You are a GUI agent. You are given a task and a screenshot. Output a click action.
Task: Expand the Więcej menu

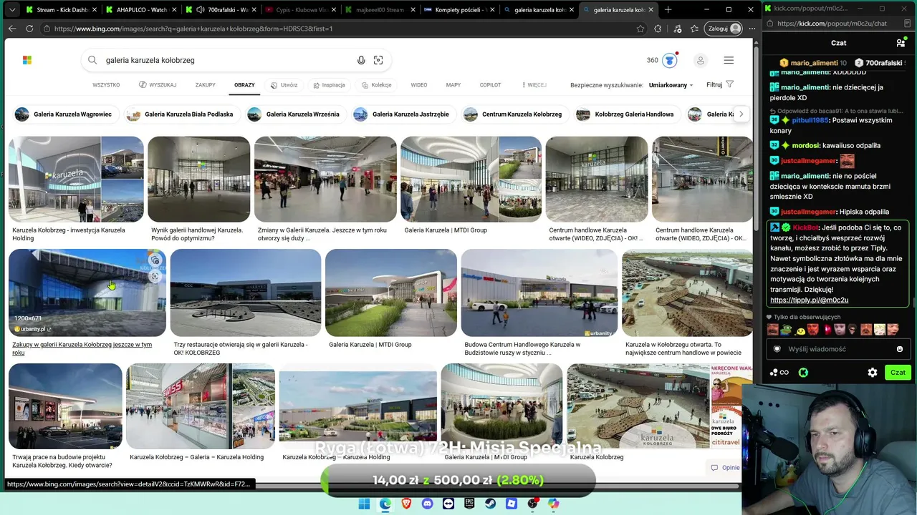coord(534,85)
